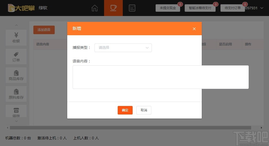This screenshot has width=269, height=146.
Task: Click the scrollbar right arrow
Action: click(261, 128)
